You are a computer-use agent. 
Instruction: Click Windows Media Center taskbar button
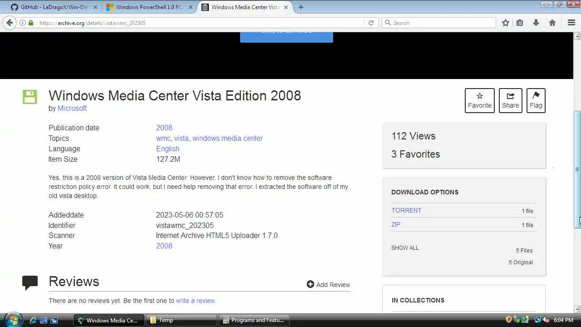[x=109, y=320]
